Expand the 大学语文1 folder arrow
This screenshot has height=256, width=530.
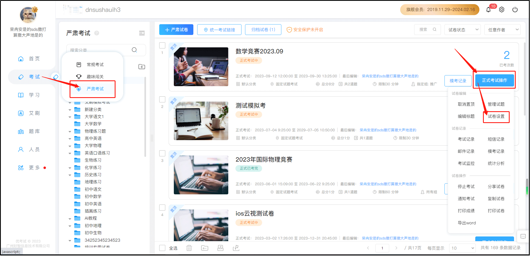pos(70,117)
